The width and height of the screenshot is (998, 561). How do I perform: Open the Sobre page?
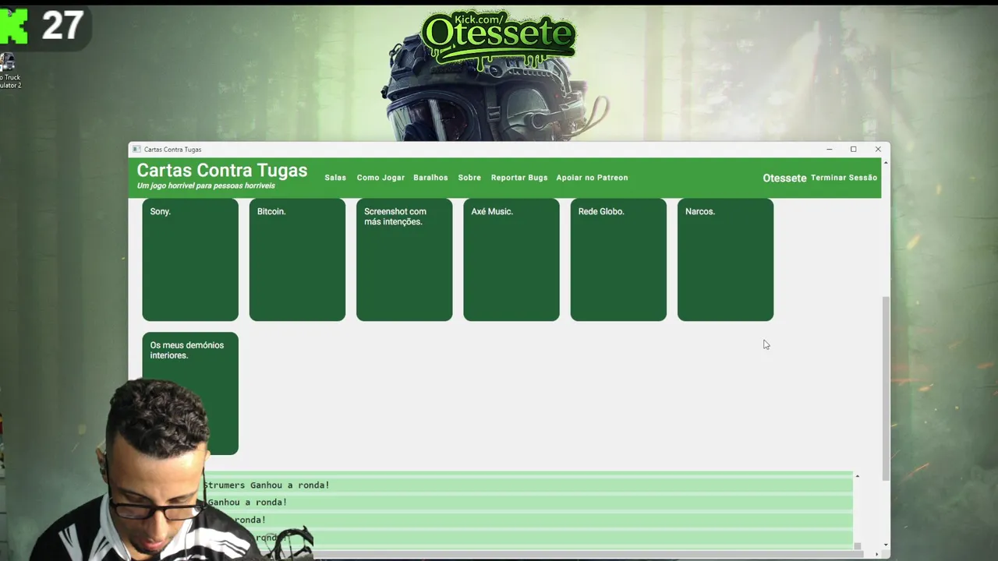[469, 178]
